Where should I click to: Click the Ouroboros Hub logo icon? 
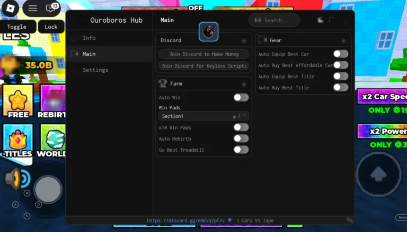82,20
